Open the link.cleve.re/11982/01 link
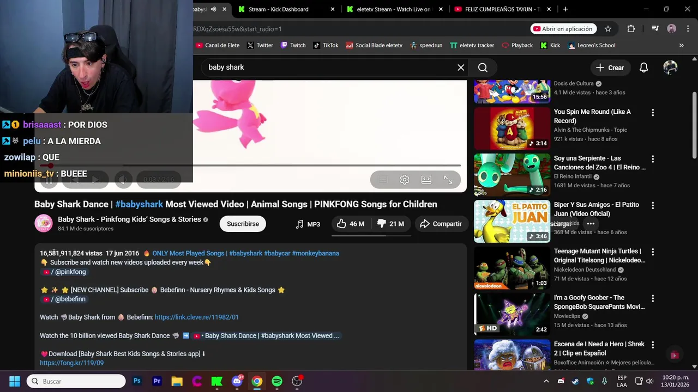 pyautogui.click(x=196, y=317)
